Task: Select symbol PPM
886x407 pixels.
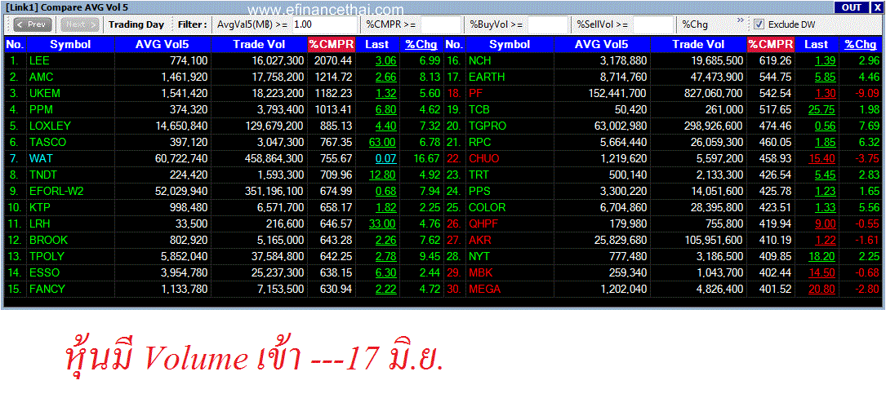Action: [x=41, y=110]
